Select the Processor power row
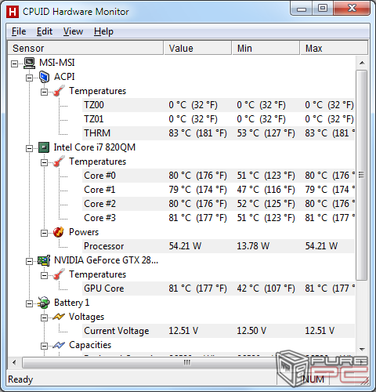 tap(219, 246)
